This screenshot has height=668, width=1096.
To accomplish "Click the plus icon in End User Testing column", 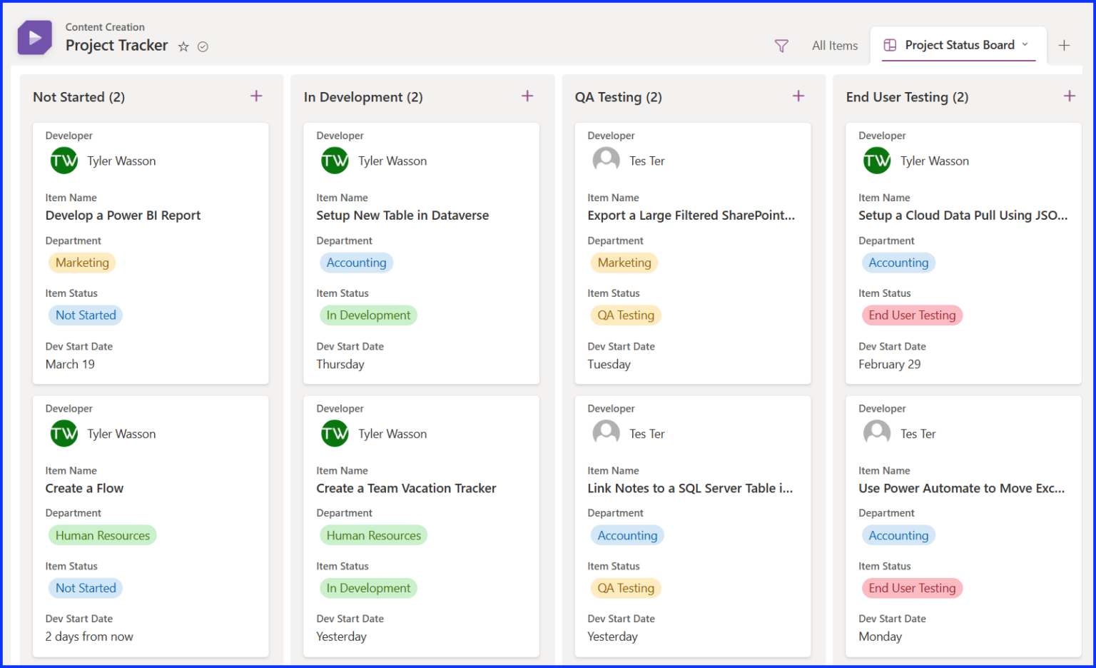I will click(x=1070, y=95).
